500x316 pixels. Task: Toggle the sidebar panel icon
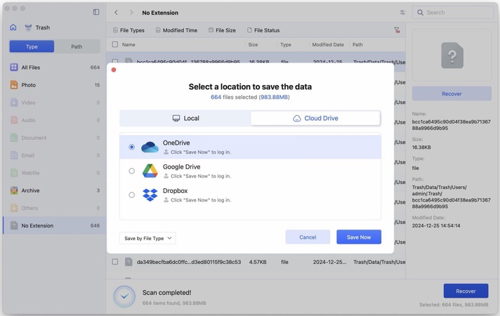pyautogui.click(x=96, y=12)
